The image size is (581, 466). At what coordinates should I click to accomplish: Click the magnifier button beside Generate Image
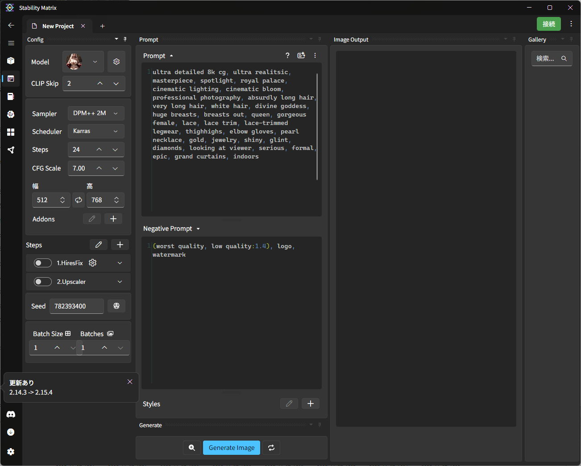[192, 448]
